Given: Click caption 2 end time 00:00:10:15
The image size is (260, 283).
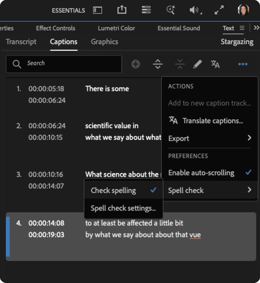Looking at the screenshot, I should coord(45,138).
